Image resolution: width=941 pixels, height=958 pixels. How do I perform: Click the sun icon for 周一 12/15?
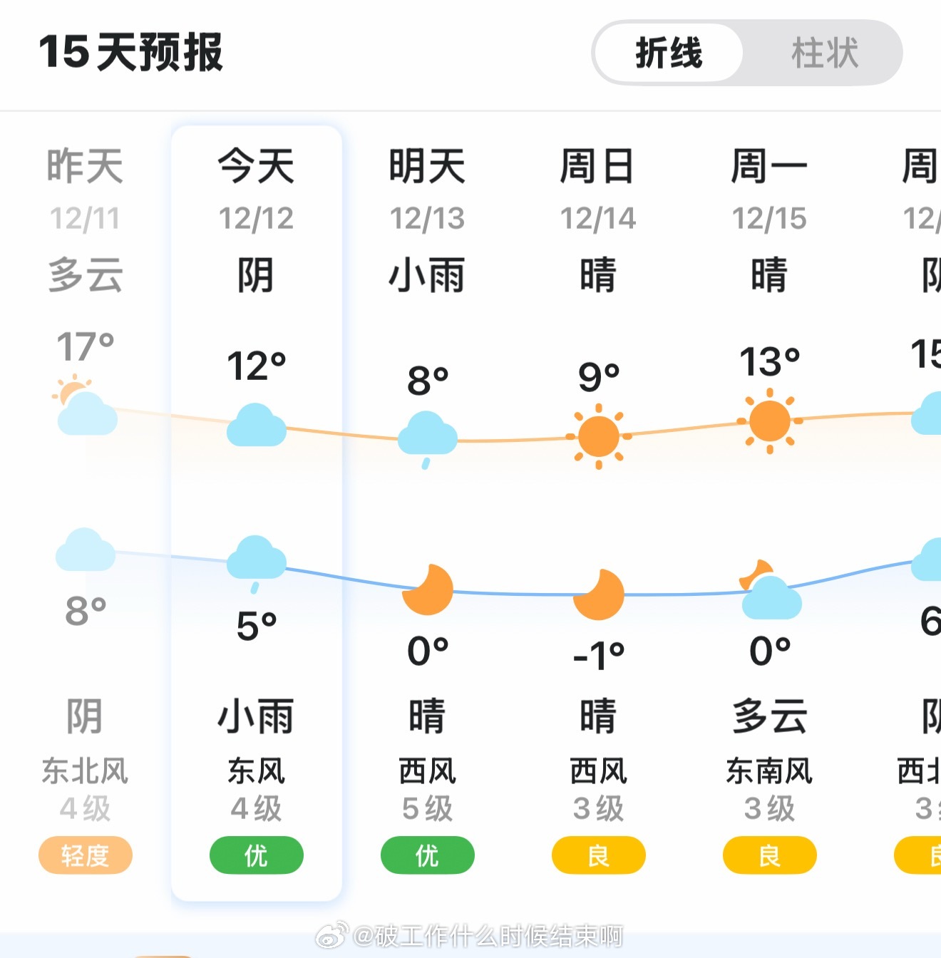(x=770, y=422)
